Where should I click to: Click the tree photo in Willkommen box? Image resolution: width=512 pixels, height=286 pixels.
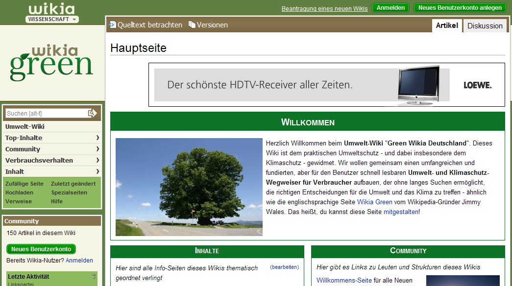coord(189,187)
